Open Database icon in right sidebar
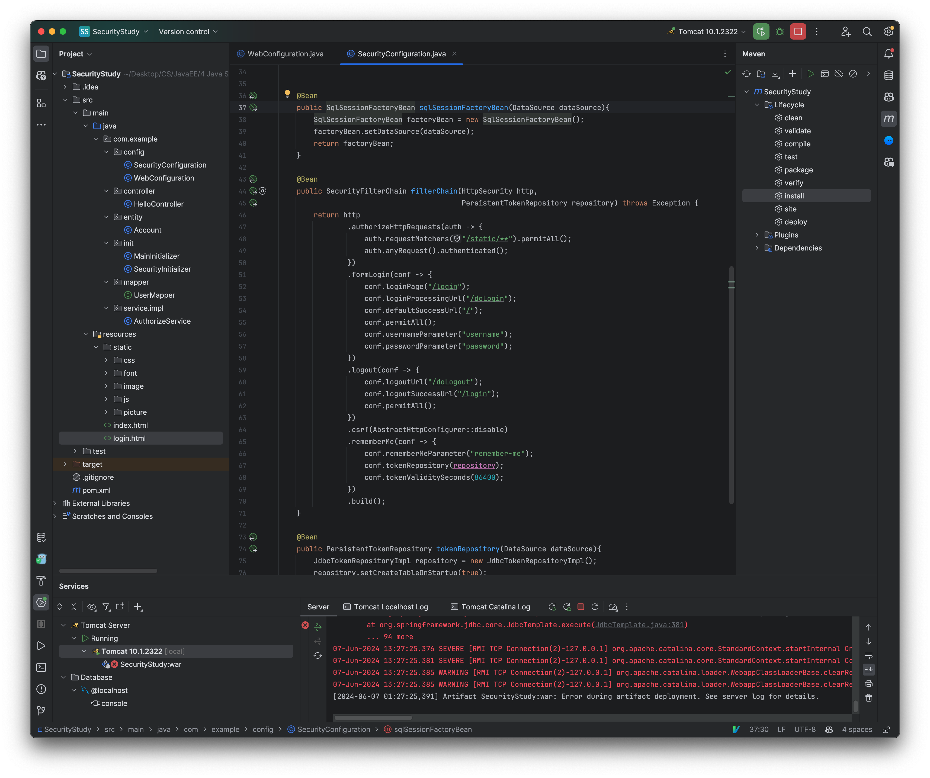Screen dimensions: 930x778 click(888, 75)
